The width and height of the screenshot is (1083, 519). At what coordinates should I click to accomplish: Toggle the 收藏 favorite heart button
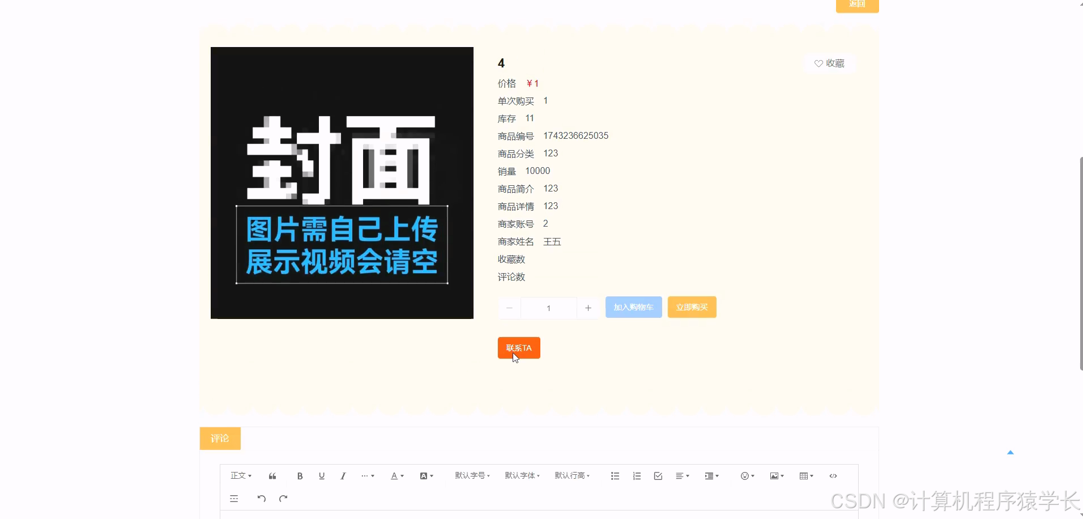(x=829, y=63)
